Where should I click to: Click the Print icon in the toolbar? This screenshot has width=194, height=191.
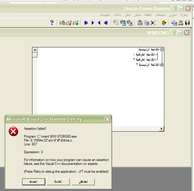(x=181, y=23)
